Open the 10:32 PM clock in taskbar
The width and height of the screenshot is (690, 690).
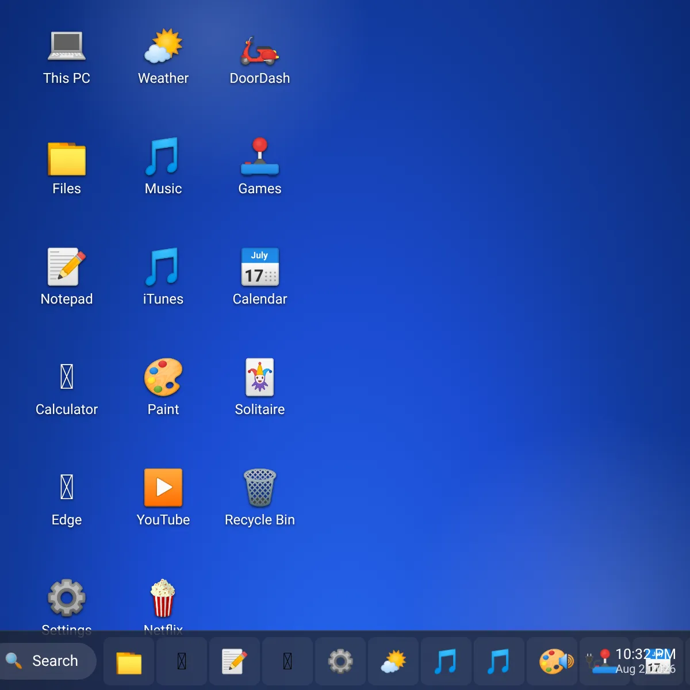[645, 661]
